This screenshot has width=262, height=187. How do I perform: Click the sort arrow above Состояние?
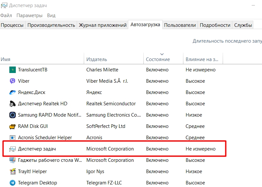pos(162,54)
